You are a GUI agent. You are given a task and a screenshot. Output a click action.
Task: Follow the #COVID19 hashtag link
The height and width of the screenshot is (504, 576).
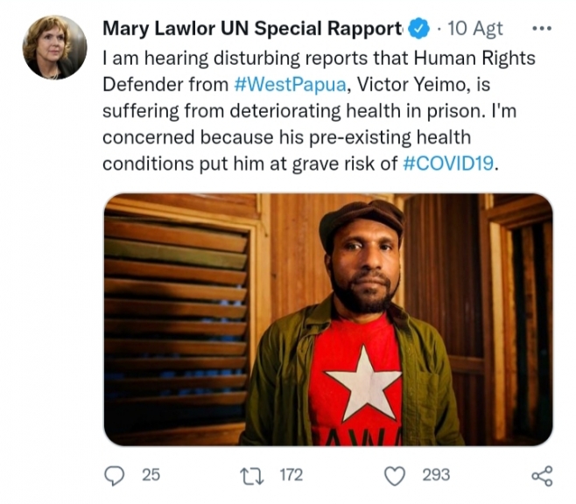click(x=448, y=164)
